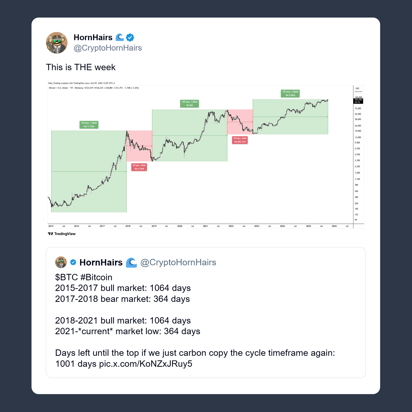Open the pic.x.com/KoNZxJRuy5 link
The width and height of the screenshot is (412, 412).
pyautogui.click(x=145, y=364)
